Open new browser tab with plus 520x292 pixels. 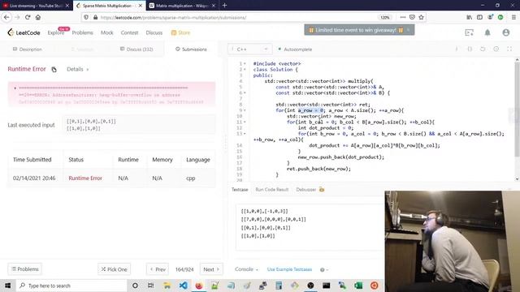(x=224, y=6)
